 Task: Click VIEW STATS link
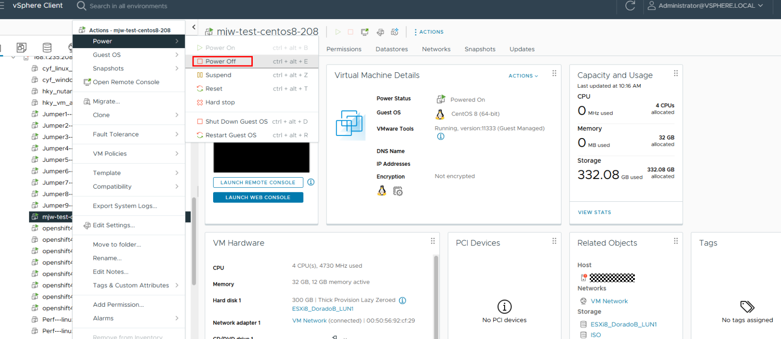point(594,212)
